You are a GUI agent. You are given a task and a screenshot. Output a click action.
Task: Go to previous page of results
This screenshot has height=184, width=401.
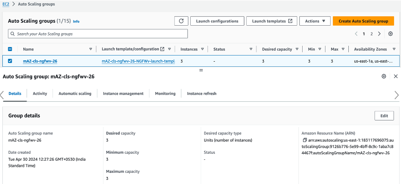point(356,34)
